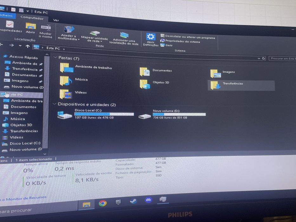
Task: Select Acesso Rápido in sidebar
Action: (21, 57)
